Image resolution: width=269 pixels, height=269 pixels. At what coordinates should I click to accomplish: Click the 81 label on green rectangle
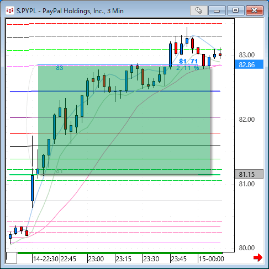click(x=59, y=171)
